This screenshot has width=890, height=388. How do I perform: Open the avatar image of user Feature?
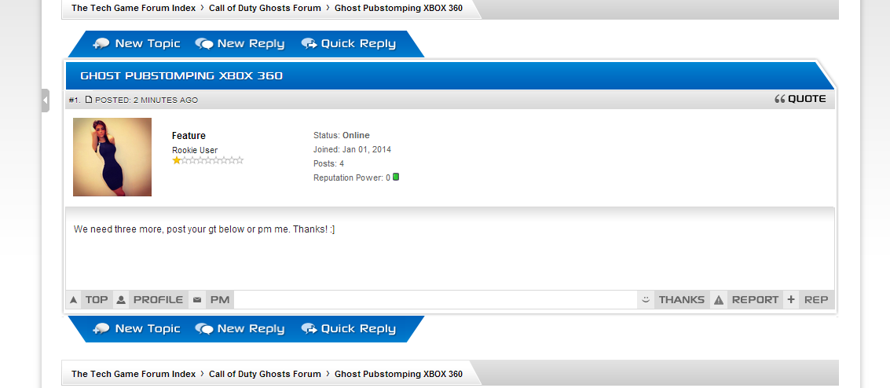click(x=112, y=157)
